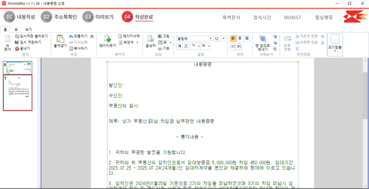Delete page using 페이지삭제
Viewport: 369px width, 189px height.
pyautogui.click(x=129, y=36)
